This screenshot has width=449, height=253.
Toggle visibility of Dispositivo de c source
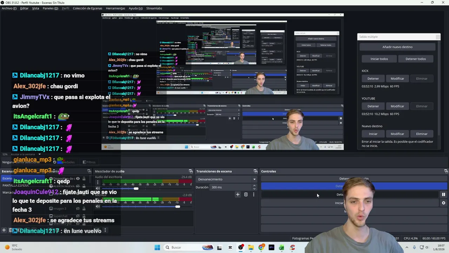(78, 179)
